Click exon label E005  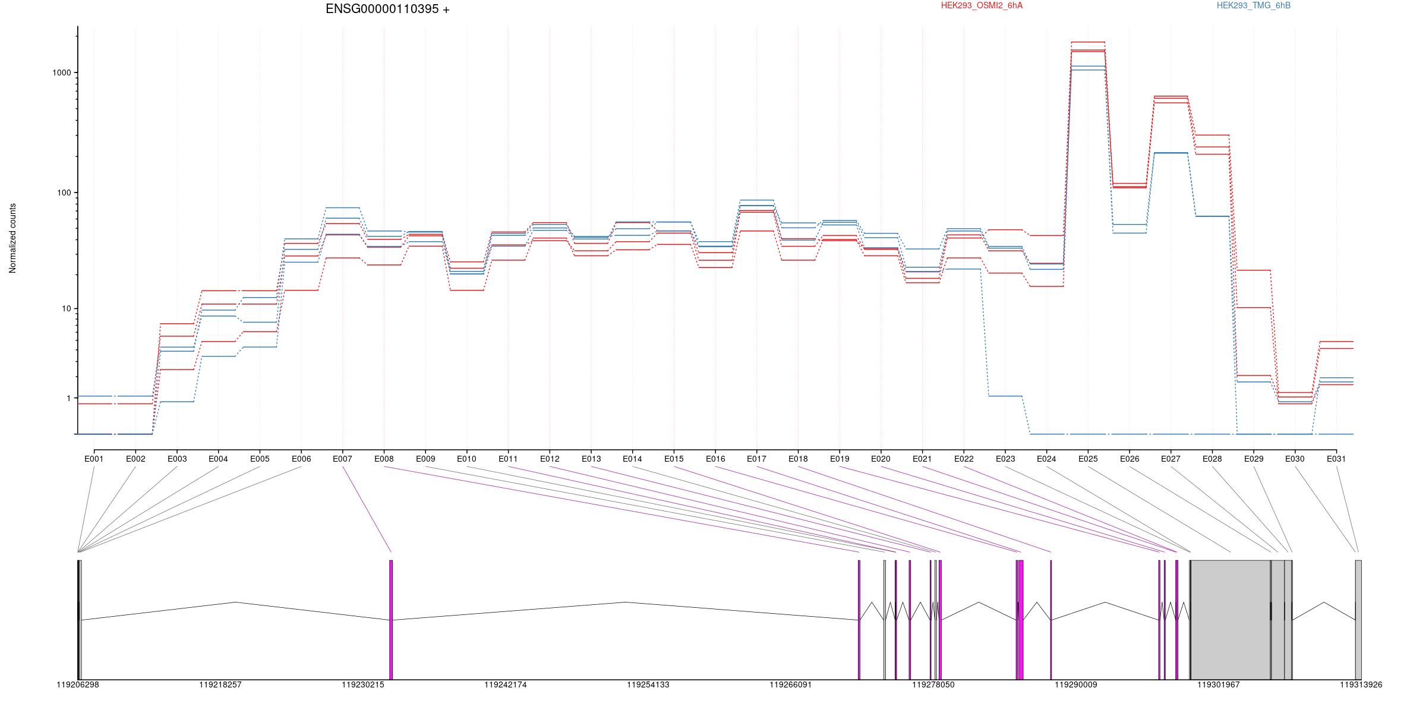point(260,459)
